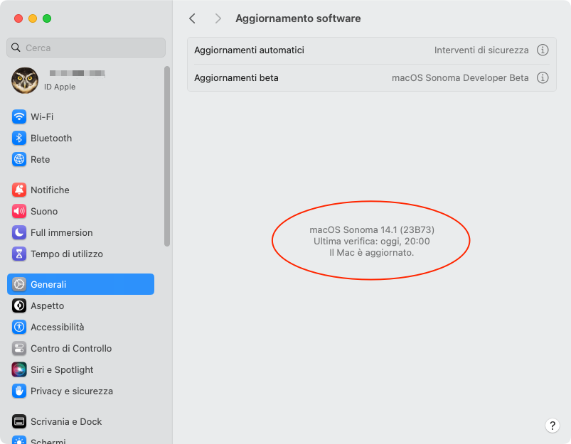Click the sidebar vertical scrollbar
Viewport: 571px width, 444px height.
(167, 156)
